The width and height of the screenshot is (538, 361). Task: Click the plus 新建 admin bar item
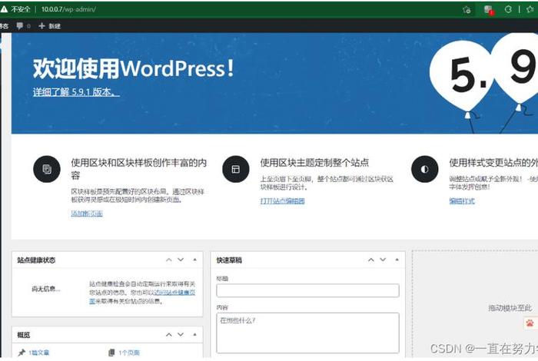tap(49, 25)
